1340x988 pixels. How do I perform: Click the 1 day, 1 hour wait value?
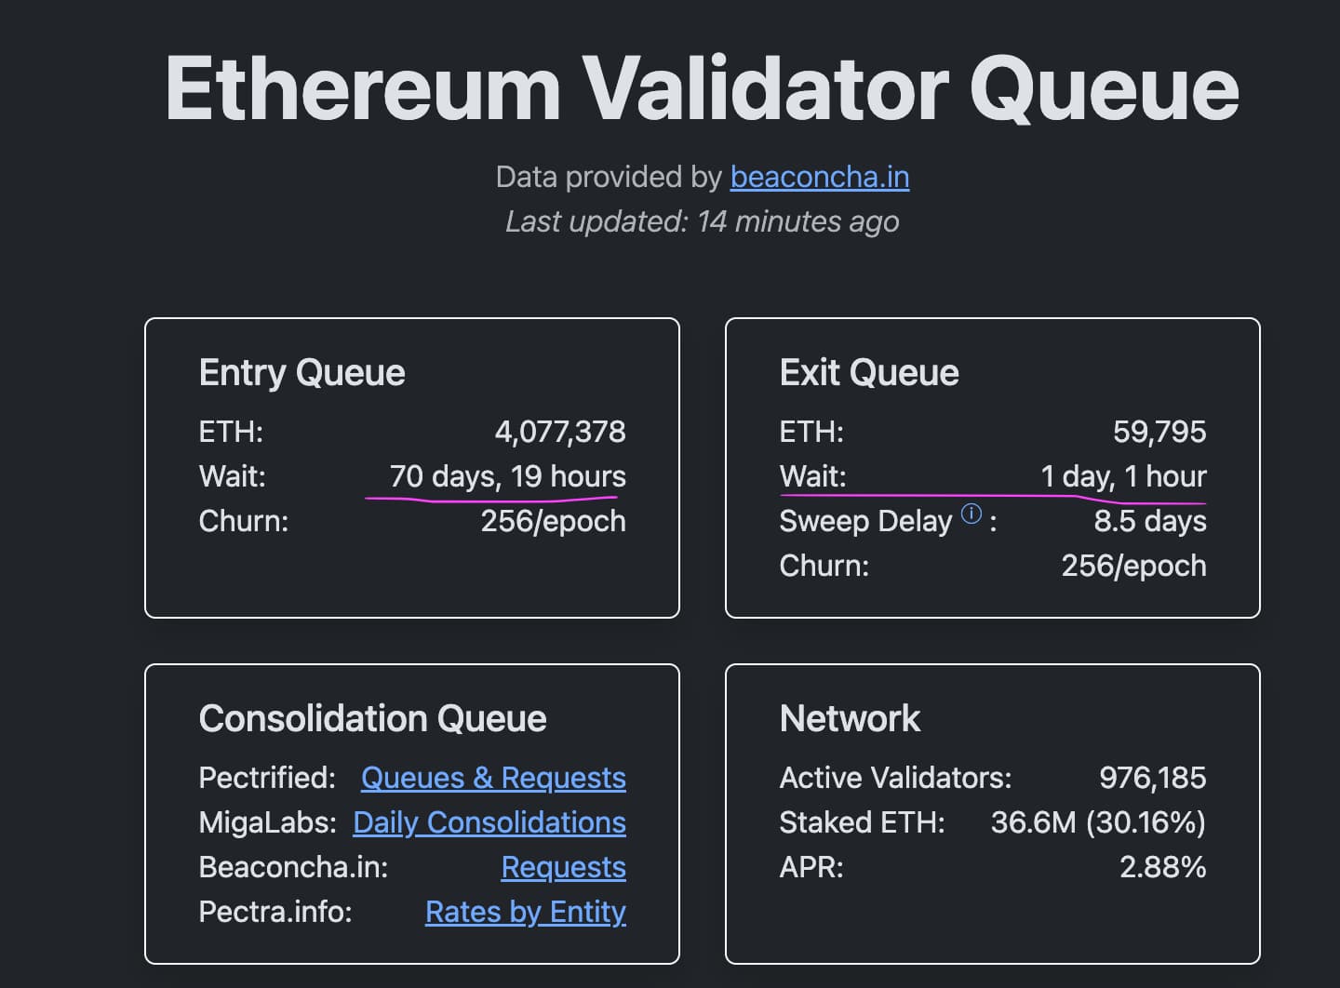(x=1123, y=476)
